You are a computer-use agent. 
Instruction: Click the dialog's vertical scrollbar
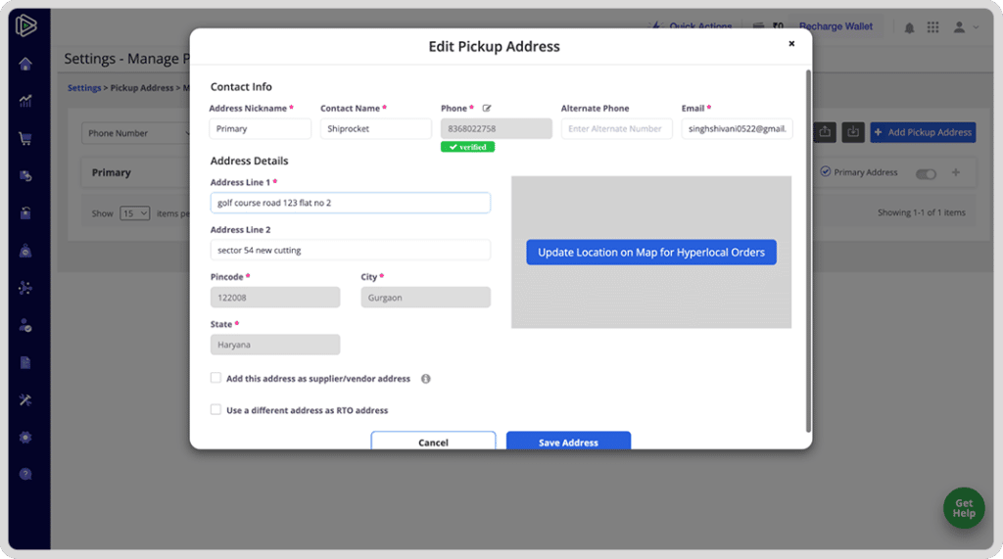pyautogui.click(x=808, y=251)
